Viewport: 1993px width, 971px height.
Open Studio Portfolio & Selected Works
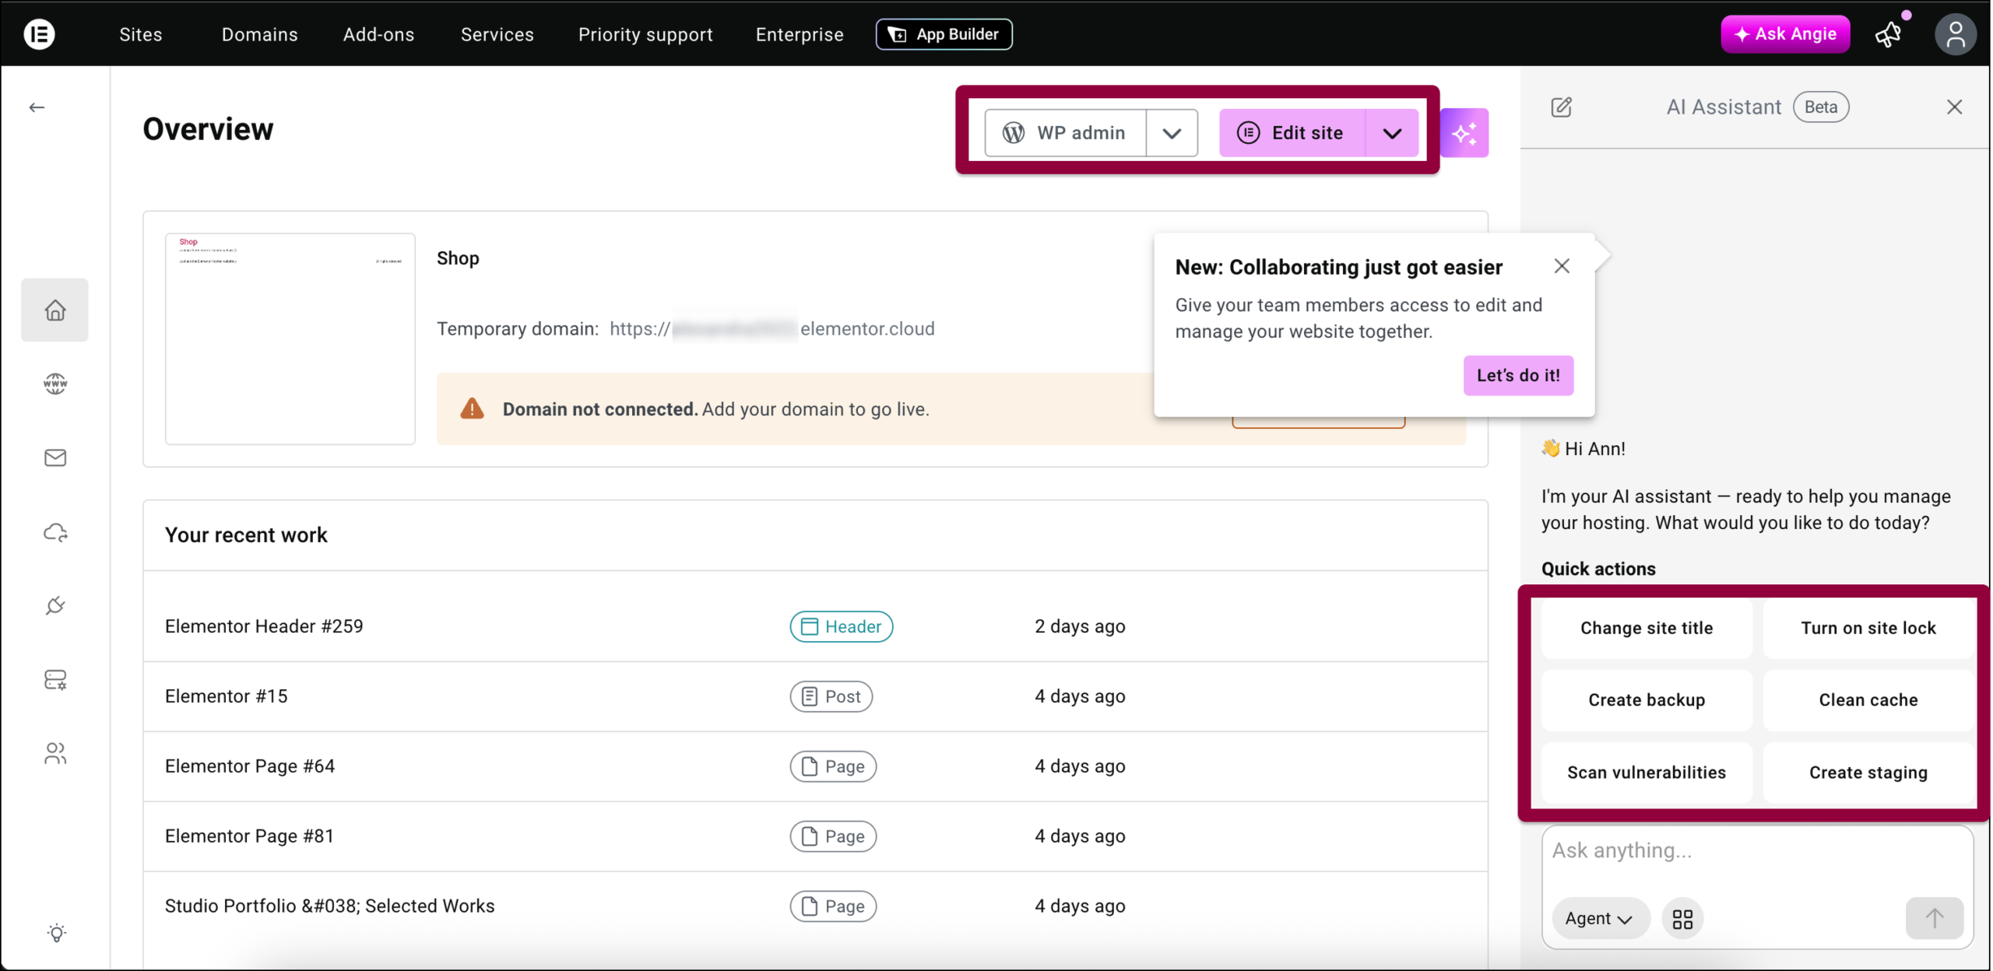point(329,906)
